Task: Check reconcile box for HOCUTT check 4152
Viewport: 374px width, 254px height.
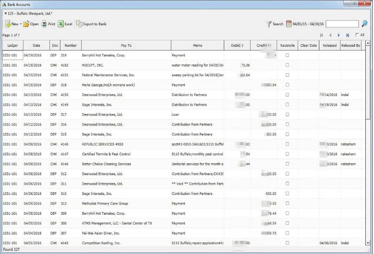Action: pos(287,65)
